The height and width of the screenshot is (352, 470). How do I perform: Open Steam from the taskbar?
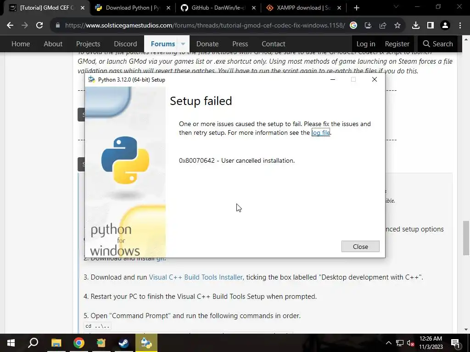click(x=123, y=343)
